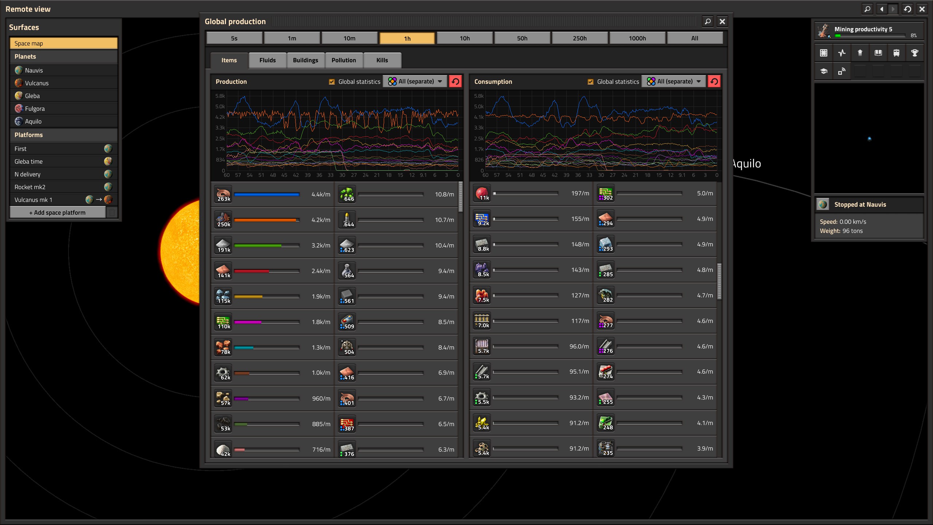This screenshot has height=525, width=933.
Task: Click the iron gear wheel 62k production icon
Action: [223, 373]
